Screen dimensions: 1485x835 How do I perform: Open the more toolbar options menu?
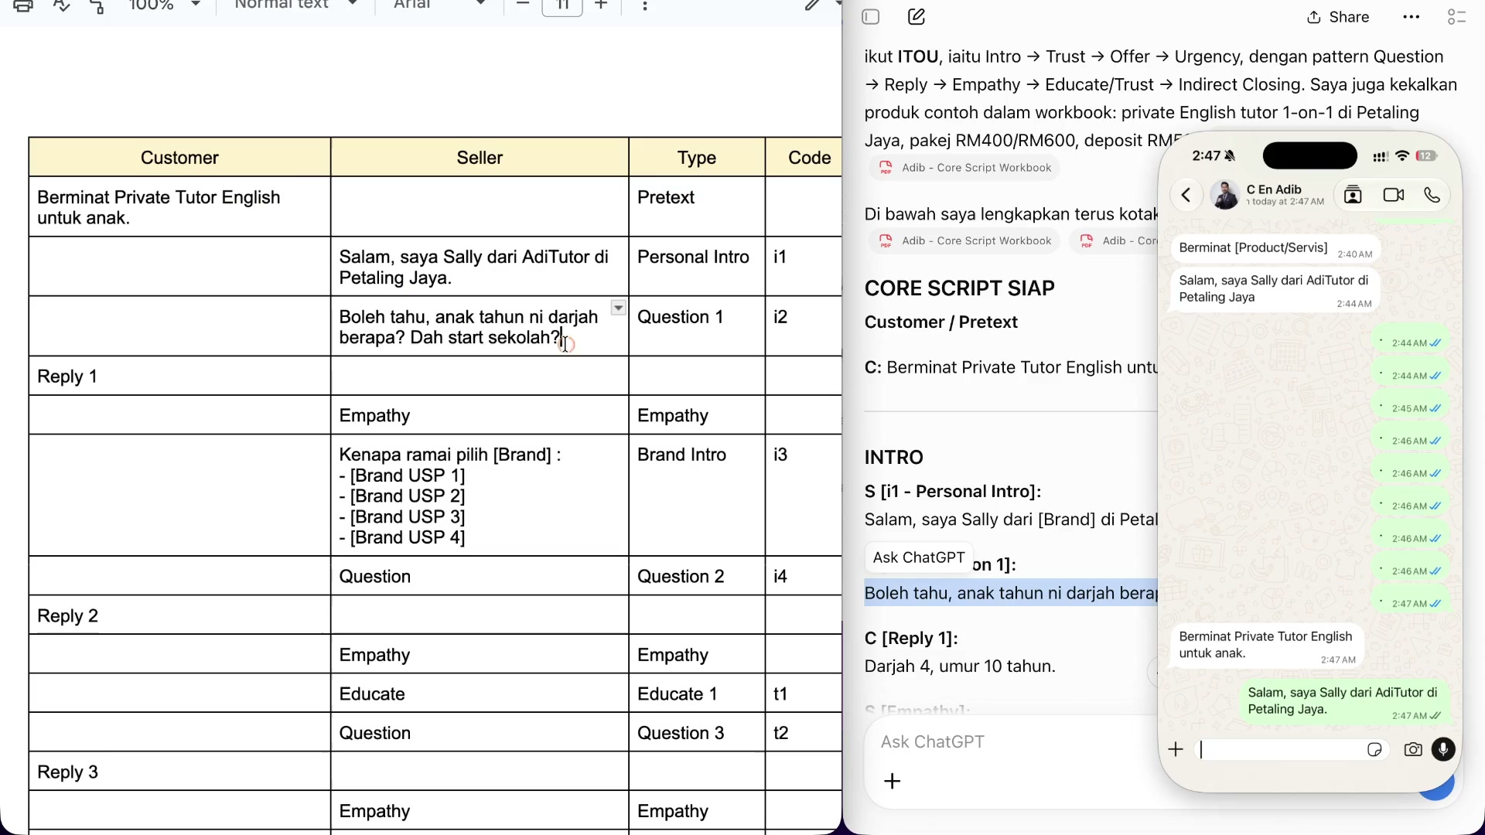[x=645, y=5]
